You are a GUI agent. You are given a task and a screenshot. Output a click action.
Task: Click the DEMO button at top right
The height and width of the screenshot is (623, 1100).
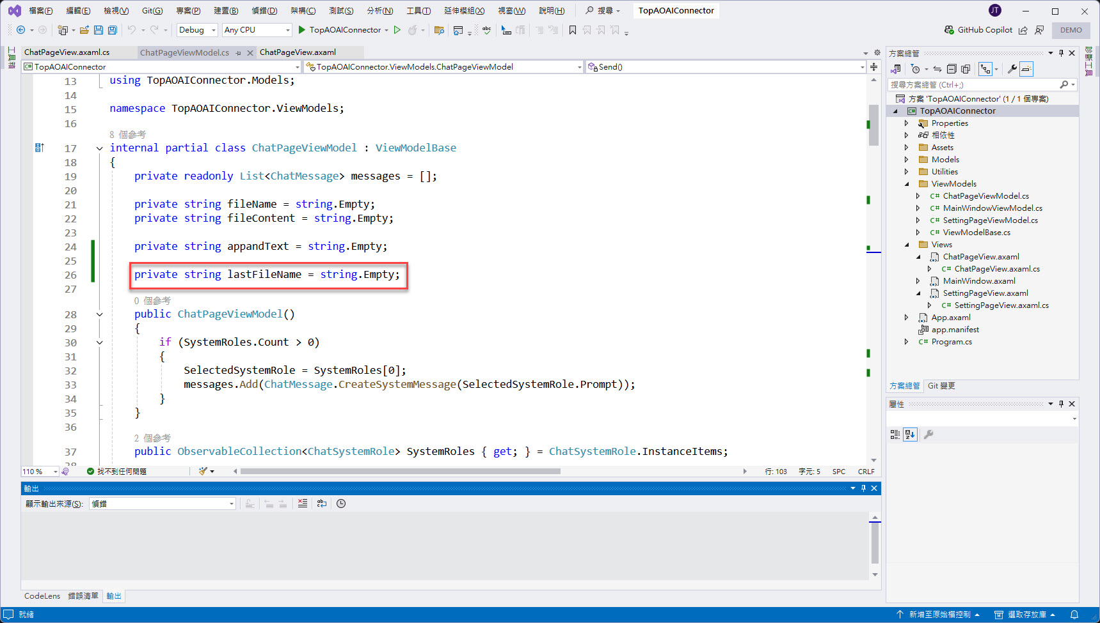(x=1071, y=30)
